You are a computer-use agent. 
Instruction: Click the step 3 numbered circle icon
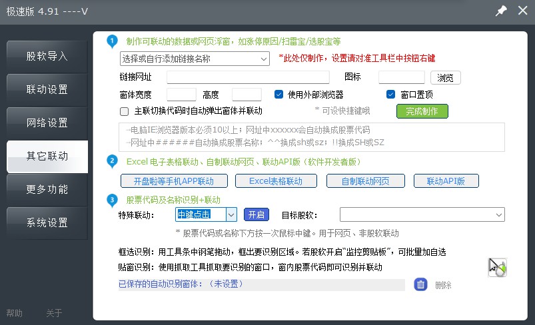(x=112, y=199)
